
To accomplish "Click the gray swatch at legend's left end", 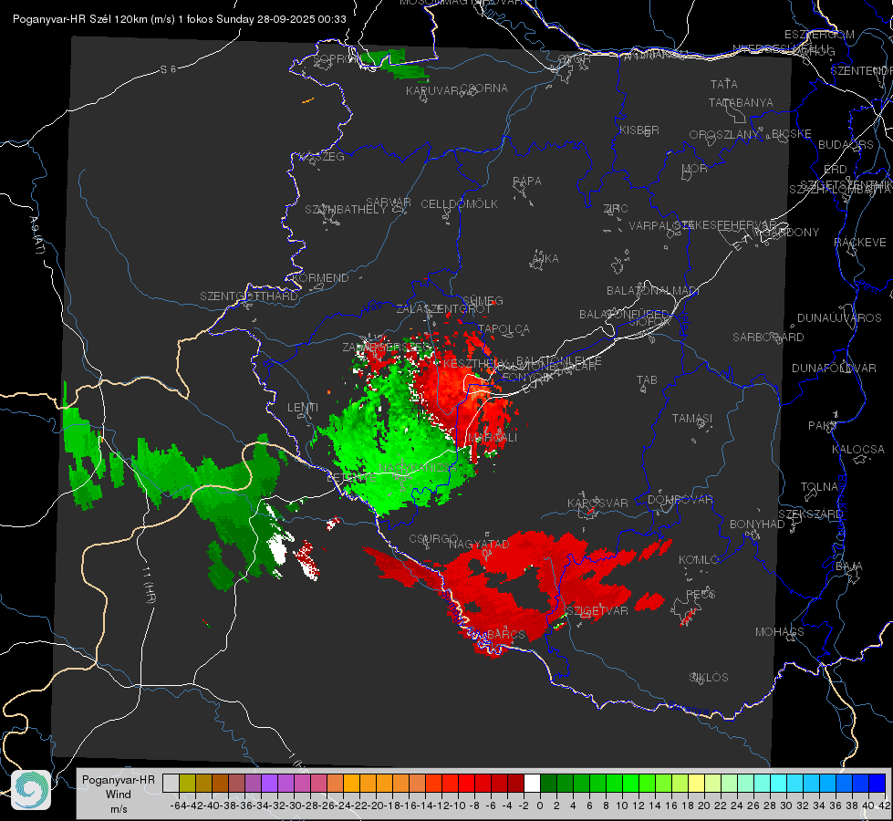I will [x=171, y=783].
